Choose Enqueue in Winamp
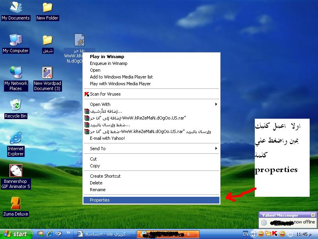Screen dimensions: 318x239 click(151, 63)
